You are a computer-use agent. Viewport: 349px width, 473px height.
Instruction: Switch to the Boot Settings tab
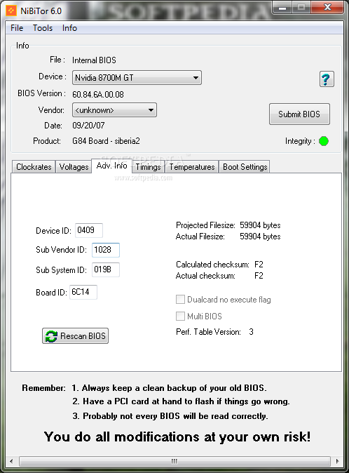tap(245, 167)
